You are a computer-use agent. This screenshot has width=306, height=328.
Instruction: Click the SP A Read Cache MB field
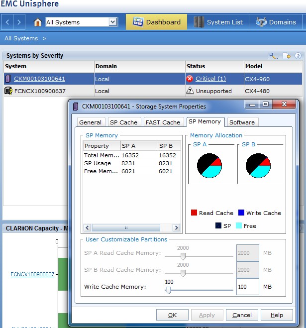click(x=248, y=253)
